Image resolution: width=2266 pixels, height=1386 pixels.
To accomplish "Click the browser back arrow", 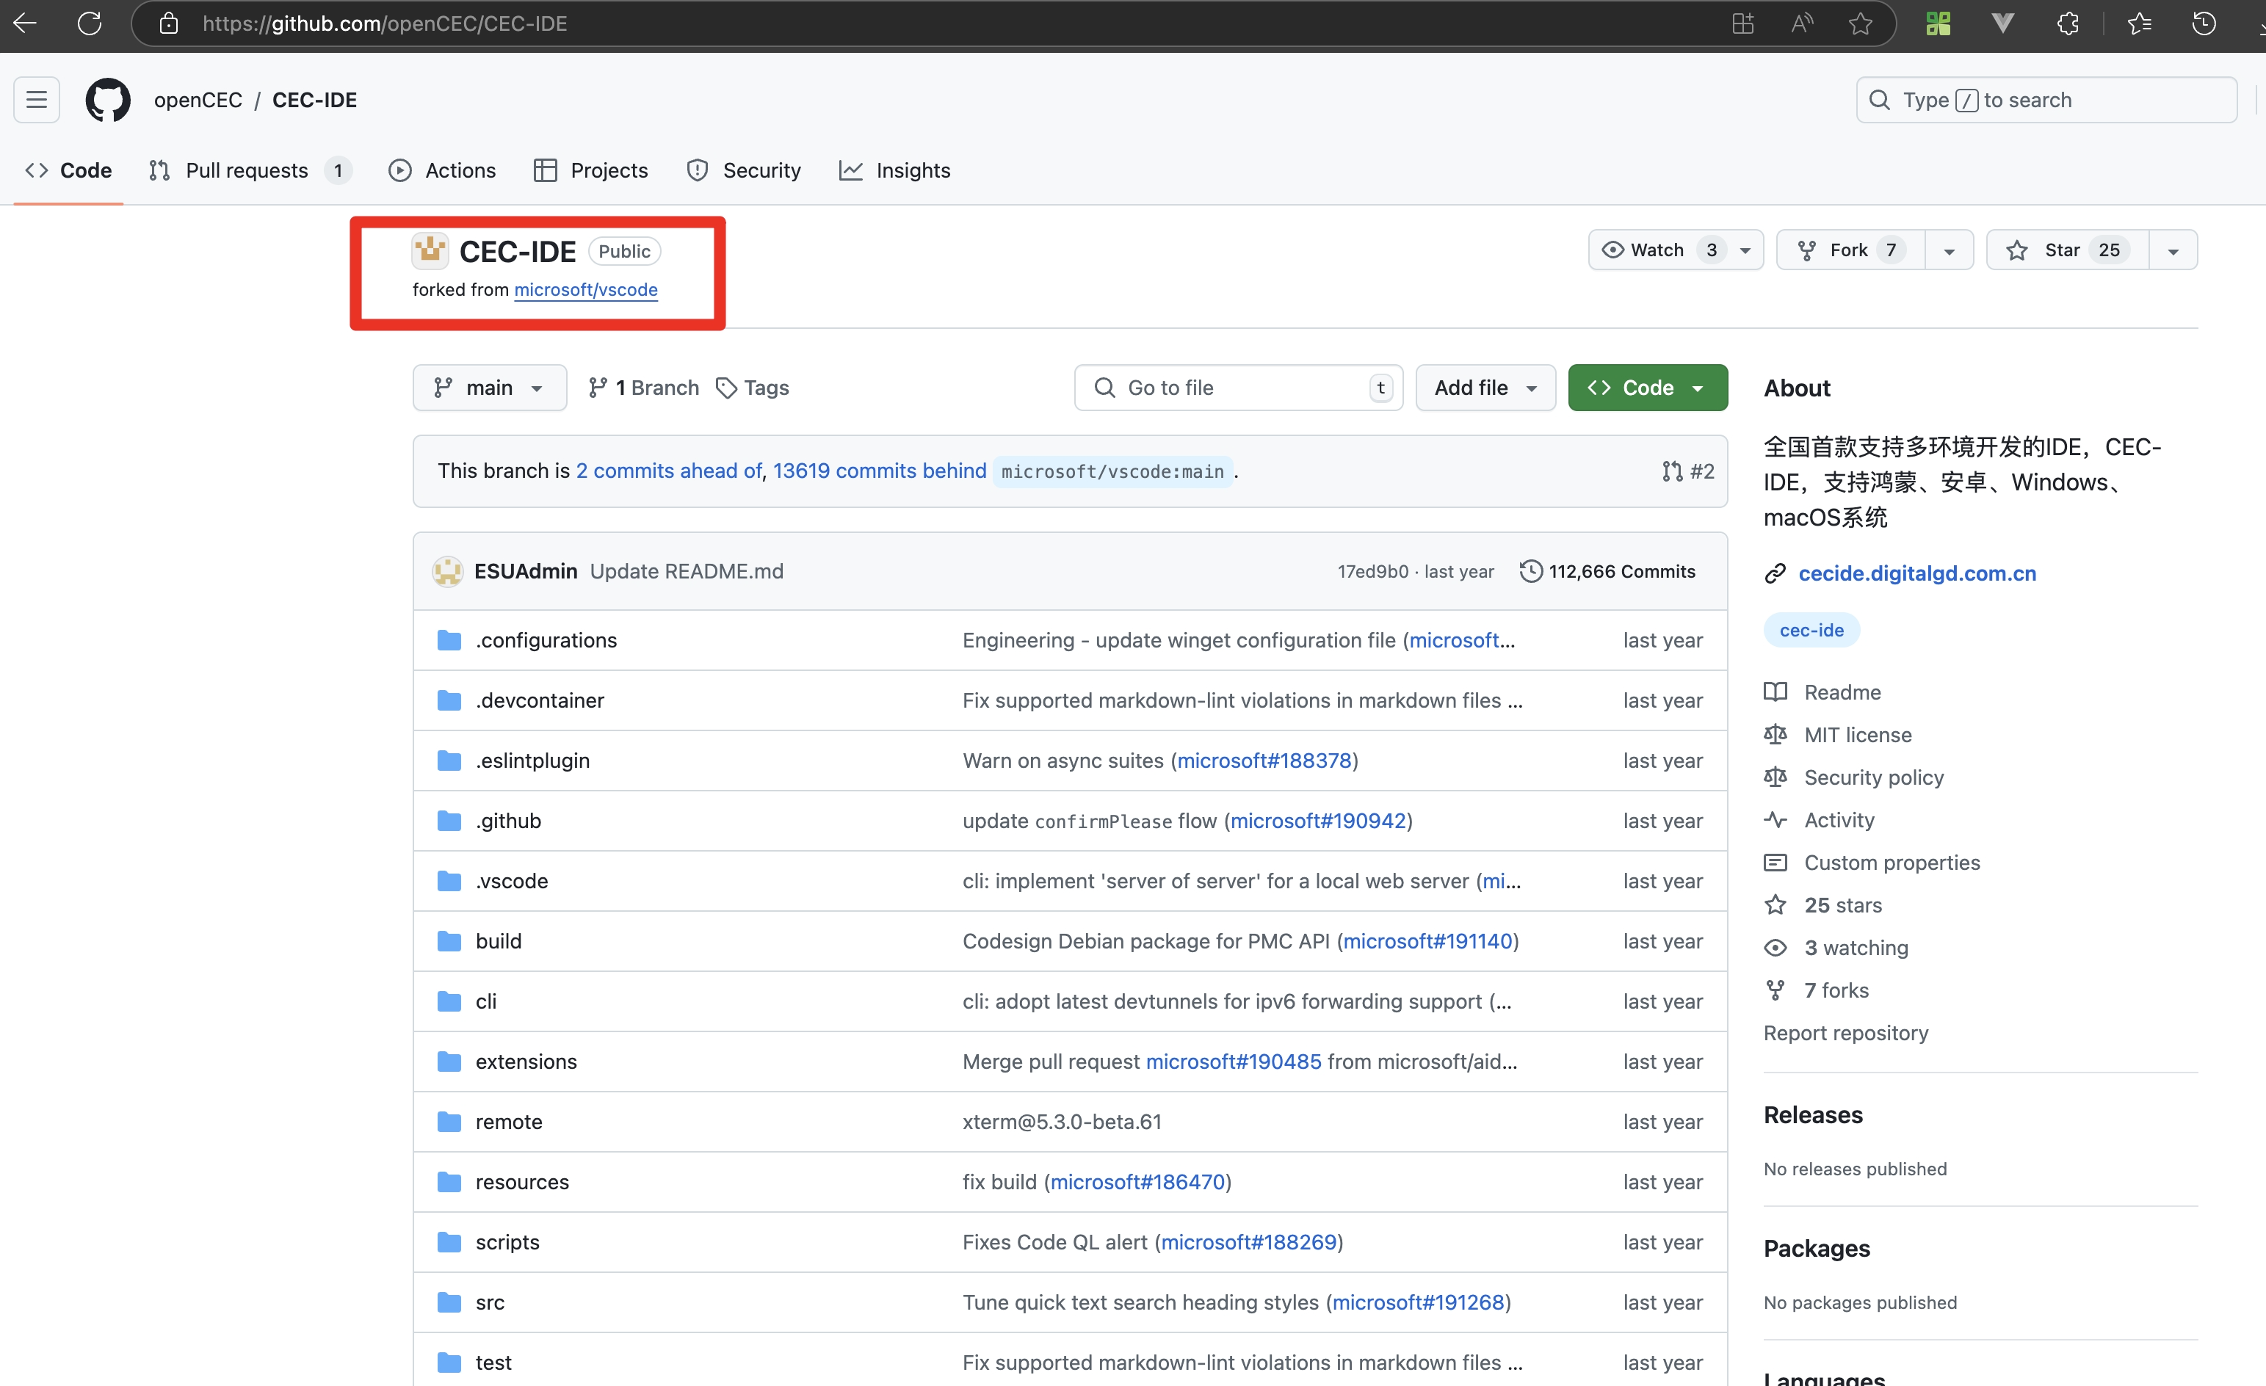I will pyautogui.click(x=25, y=23).
